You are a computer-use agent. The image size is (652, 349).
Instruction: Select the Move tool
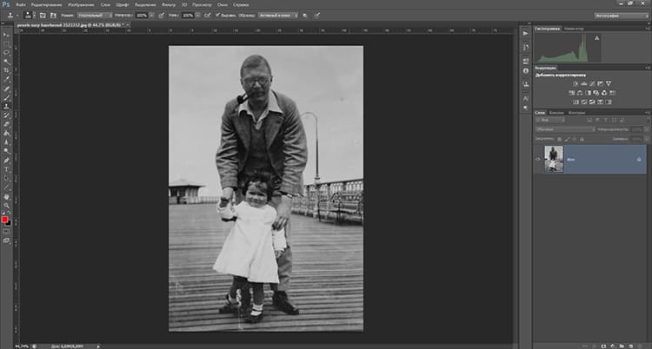[6, 35]
